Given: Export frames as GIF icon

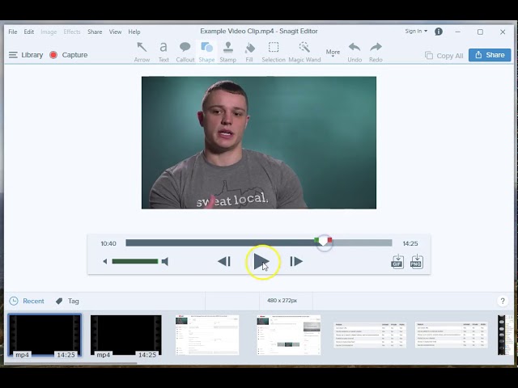Looking at the screenshot, I should point(397,262).
